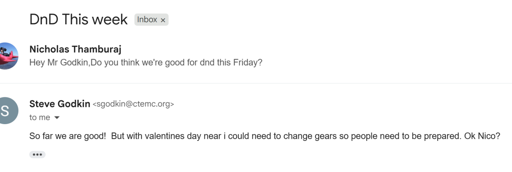
Task: Click the Steve Godkin sender name
Action: tap(60, 104)
